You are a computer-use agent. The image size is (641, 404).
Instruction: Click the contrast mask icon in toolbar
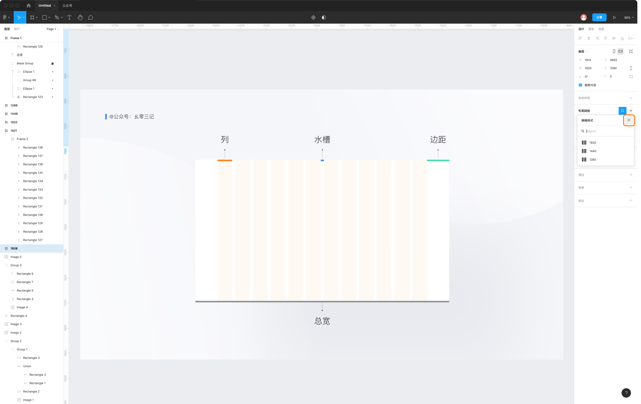pyautogui.click(x=324, y=17)
